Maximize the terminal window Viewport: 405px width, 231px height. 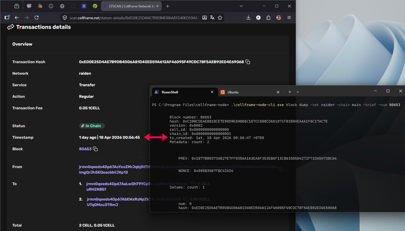pyautogui.click(x=388, y=91)
